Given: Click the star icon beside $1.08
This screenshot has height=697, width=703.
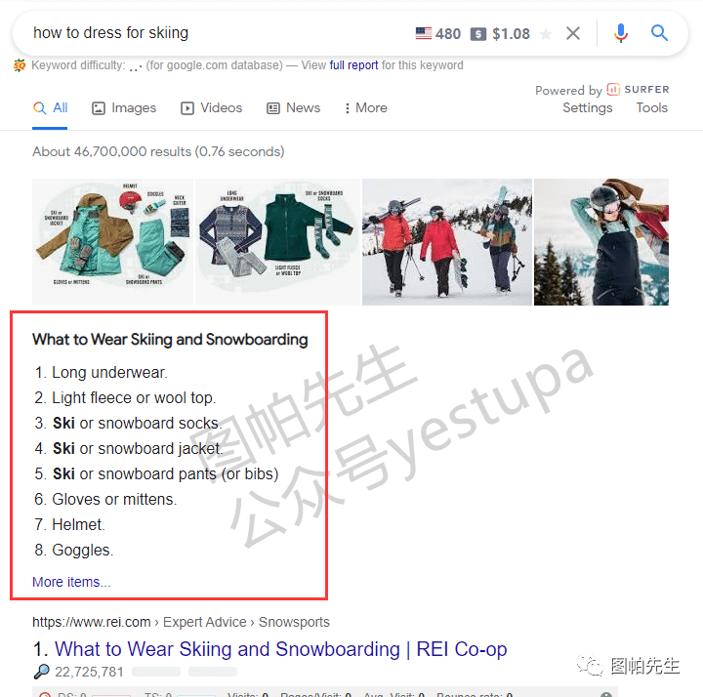Looking at the screenshot, I should point(546,34).
